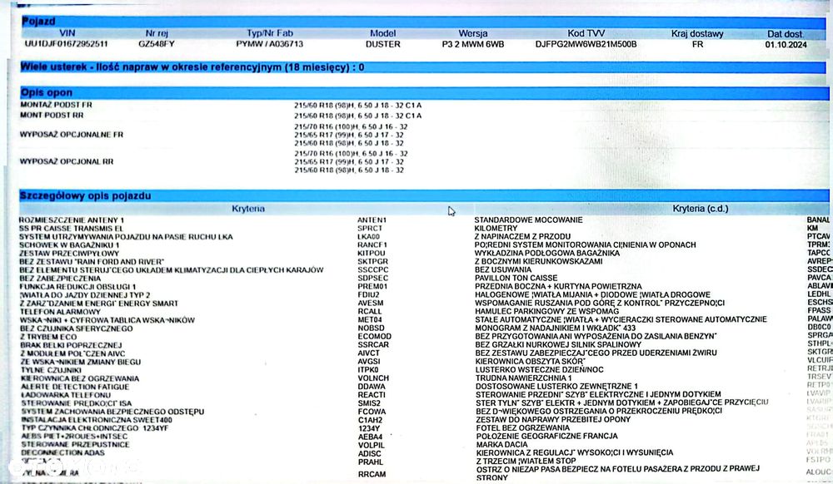Viewport: 833px width, 484px height.
Task: Select Typ/Nr Fab value PYMW / A036713
Action: [x=269, y=44]
